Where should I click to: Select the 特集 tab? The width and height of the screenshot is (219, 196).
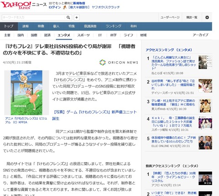click(x=72, y=26)
